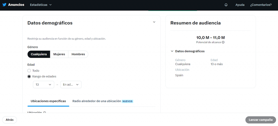This screenshot has height=126, width=278.
Task: Open the maximum age En ad... dropdown
Action: pyautogui.click(x=71, y=85)
